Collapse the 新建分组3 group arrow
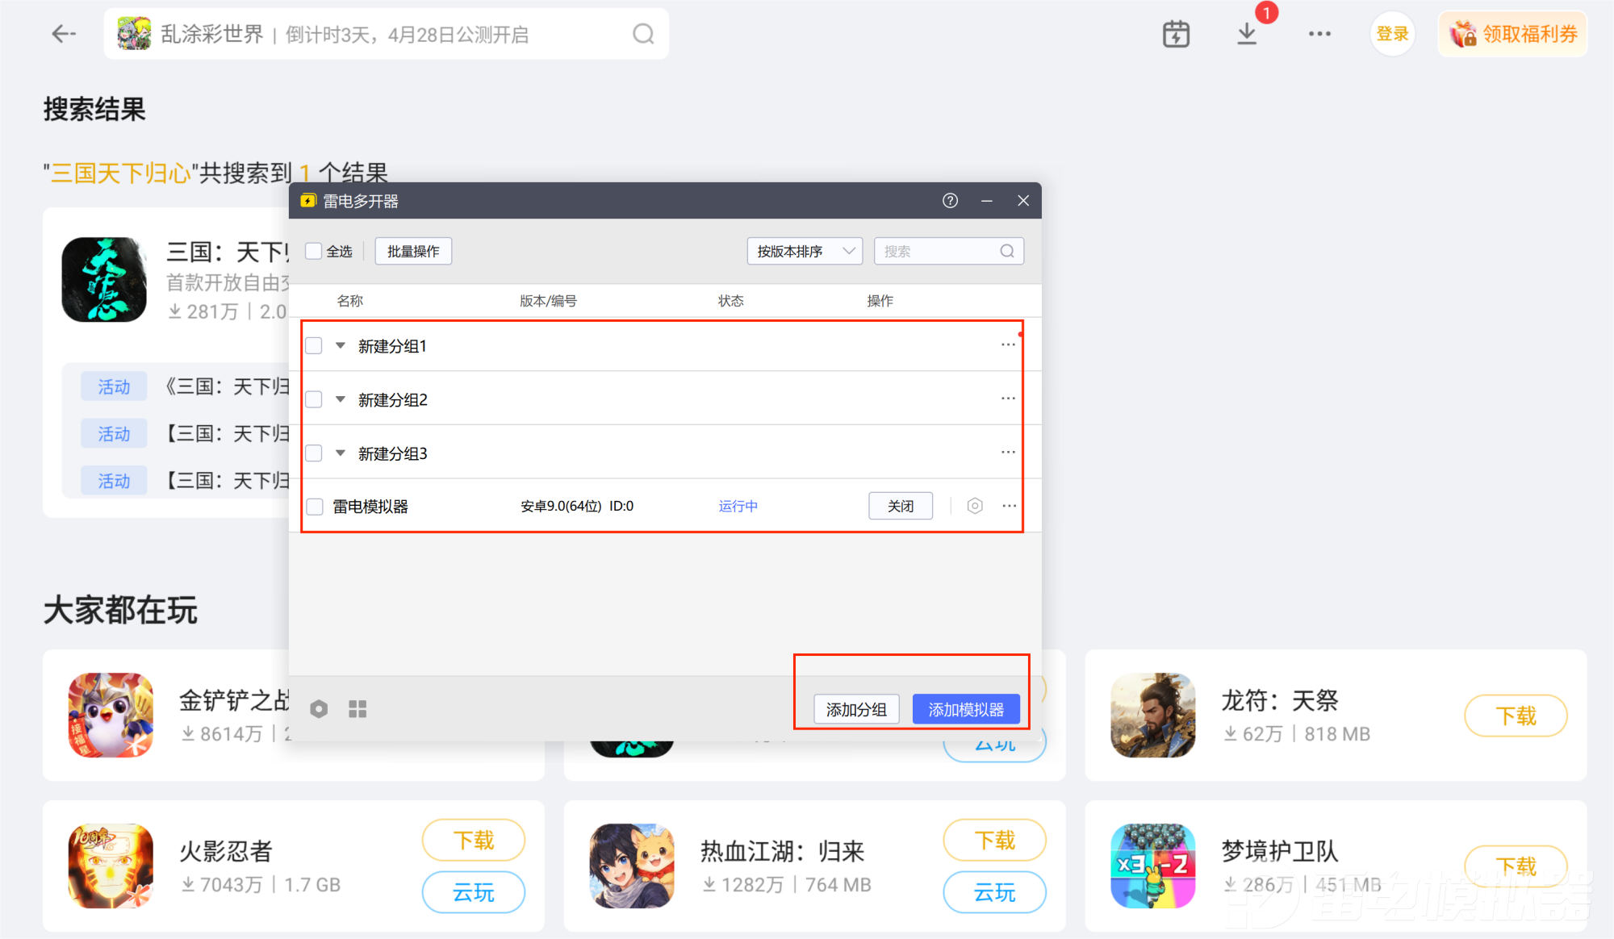 341,453
